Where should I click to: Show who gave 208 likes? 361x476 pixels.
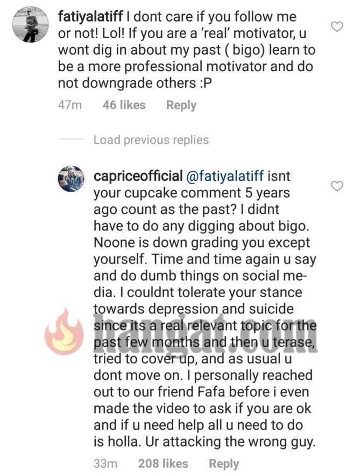(163, 464)
